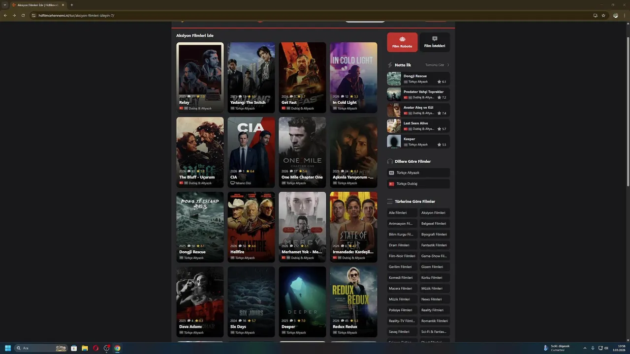Viewport: 630px width, 354px height.
Task: Open Chrome from the taskbar
Action: click(x=117, y=348)
